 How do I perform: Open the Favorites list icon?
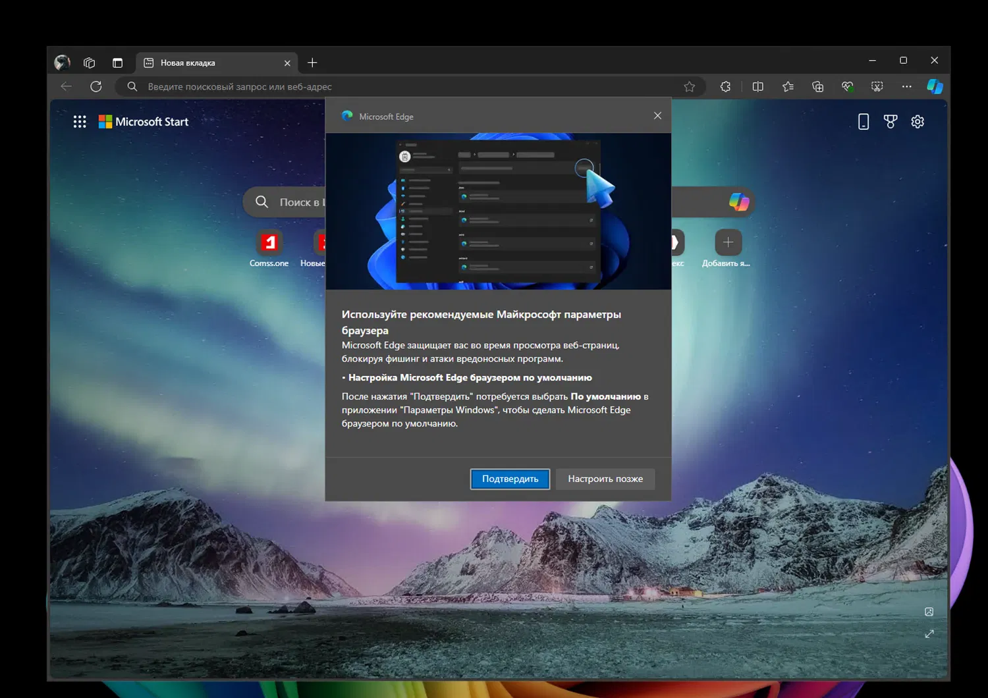tap(788, 86)
